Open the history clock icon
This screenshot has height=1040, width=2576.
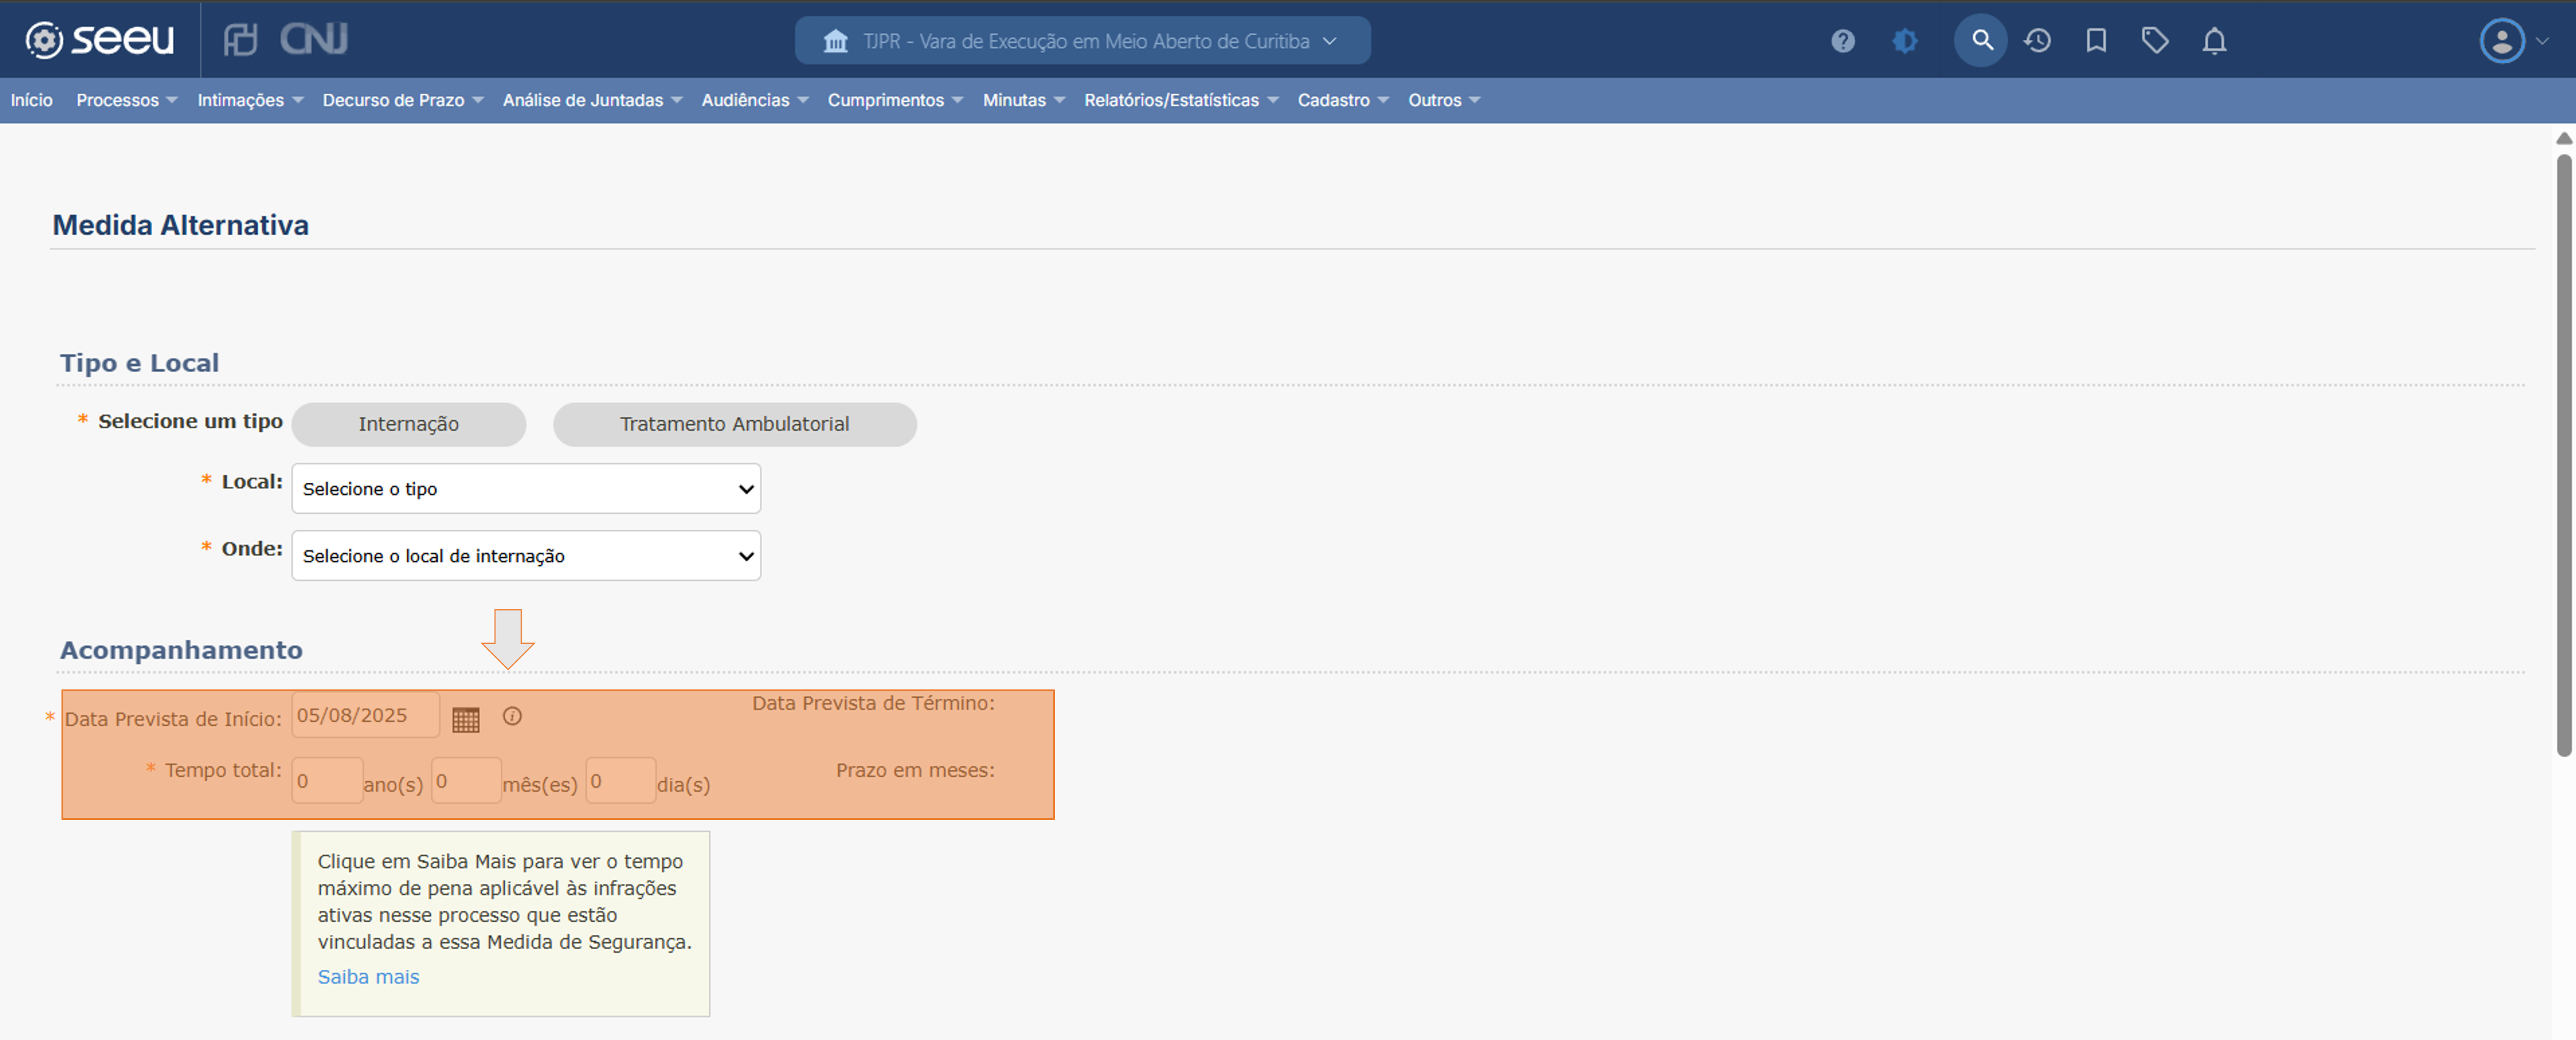coord(2037,41)
